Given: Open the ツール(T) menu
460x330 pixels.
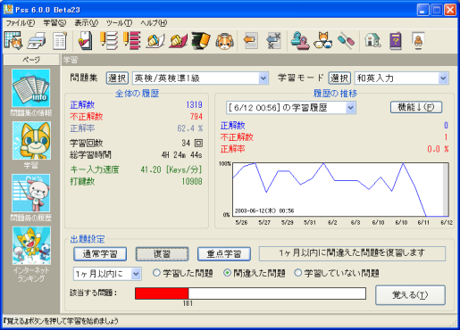Looking at the screenshot, I should tap(119, 23).
